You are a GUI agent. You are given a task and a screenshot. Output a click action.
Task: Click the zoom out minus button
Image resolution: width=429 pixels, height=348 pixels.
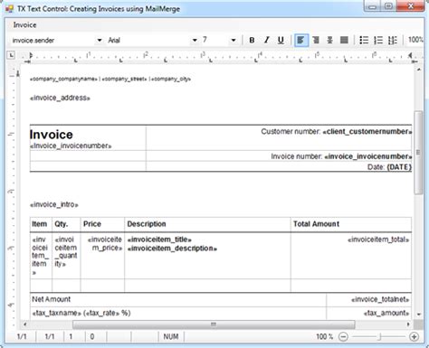point(343,336)
